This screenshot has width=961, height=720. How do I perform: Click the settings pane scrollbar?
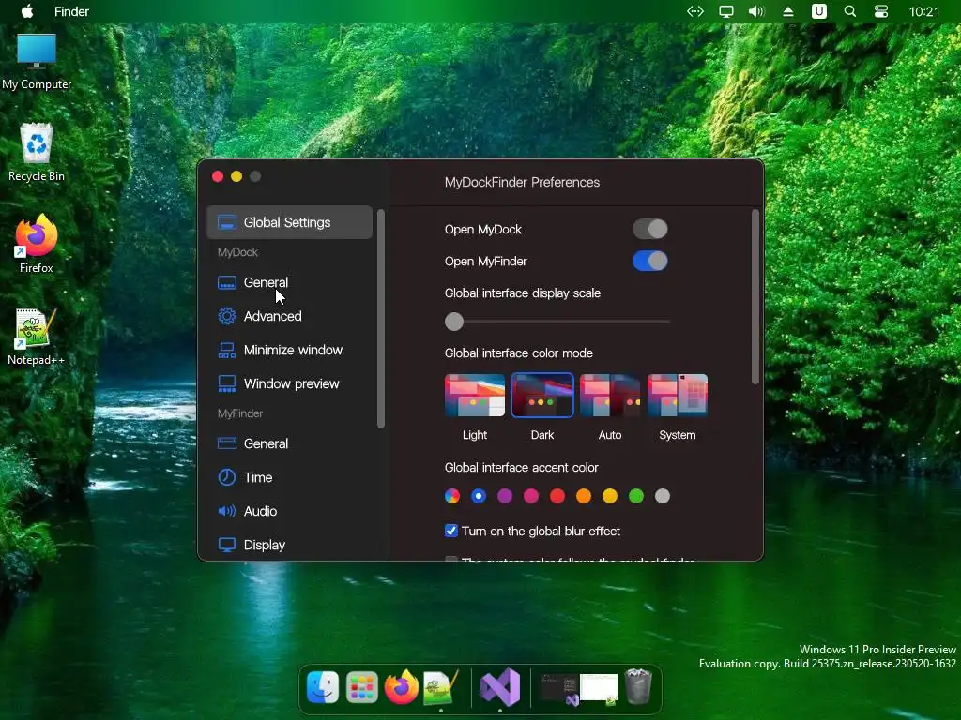tap(755, 297)
